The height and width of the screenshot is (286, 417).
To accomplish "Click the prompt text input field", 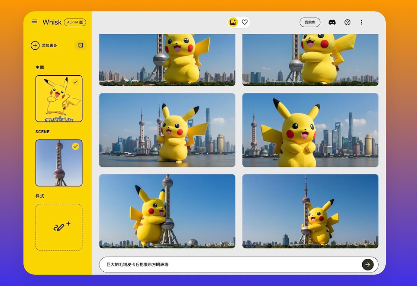I will pyautogui.click(x=228, y=265).
